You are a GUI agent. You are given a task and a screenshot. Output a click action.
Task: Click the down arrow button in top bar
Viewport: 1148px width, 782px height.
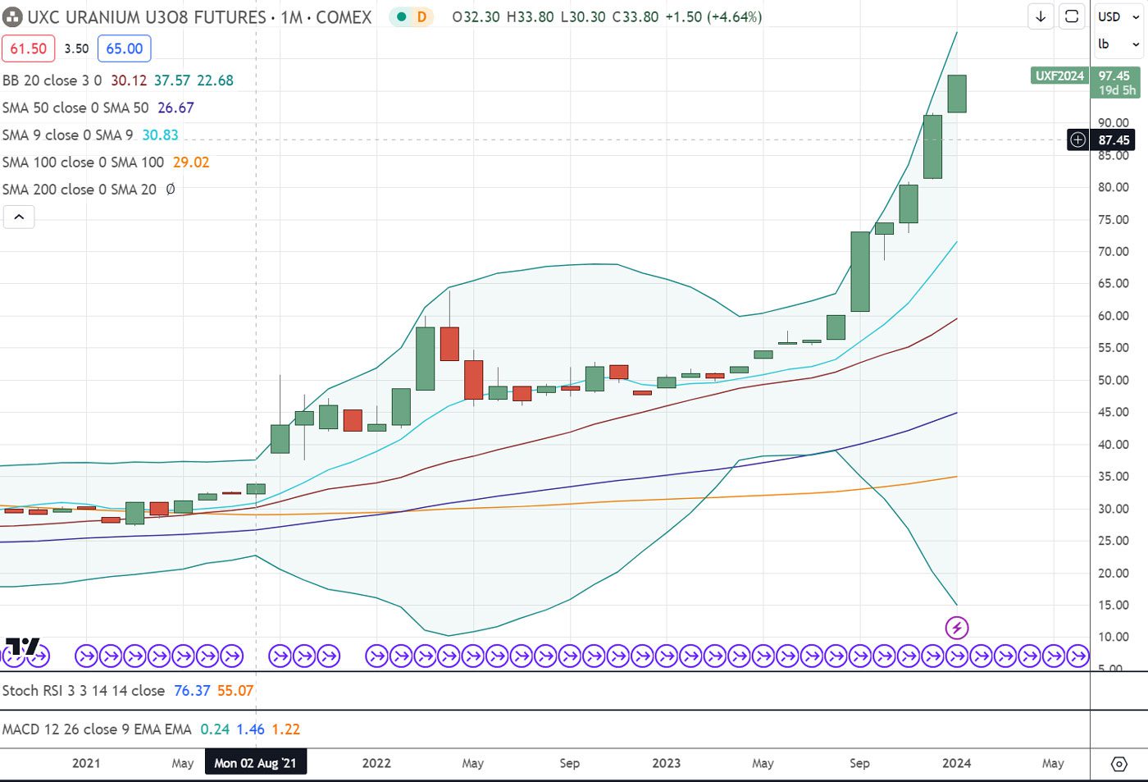pyautogui.click(x=1041, y=16)
